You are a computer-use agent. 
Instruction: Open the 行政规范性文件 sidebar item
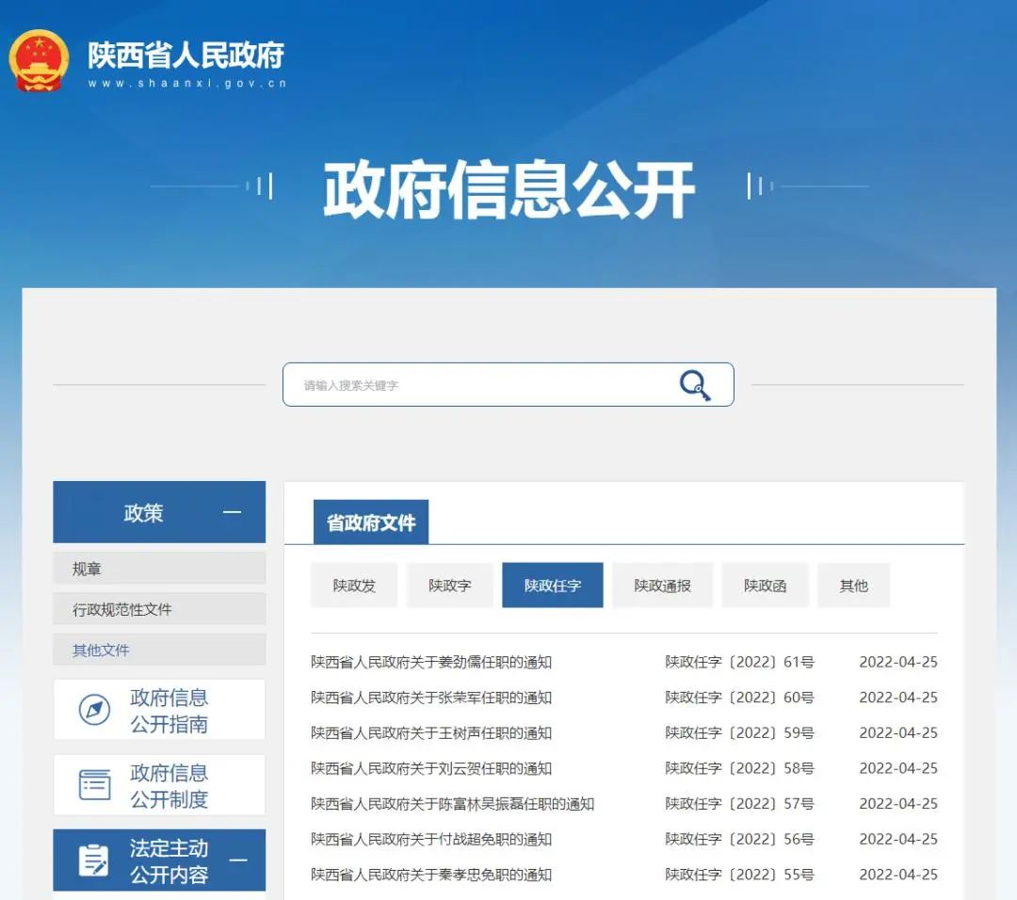[x=159, y=609]
